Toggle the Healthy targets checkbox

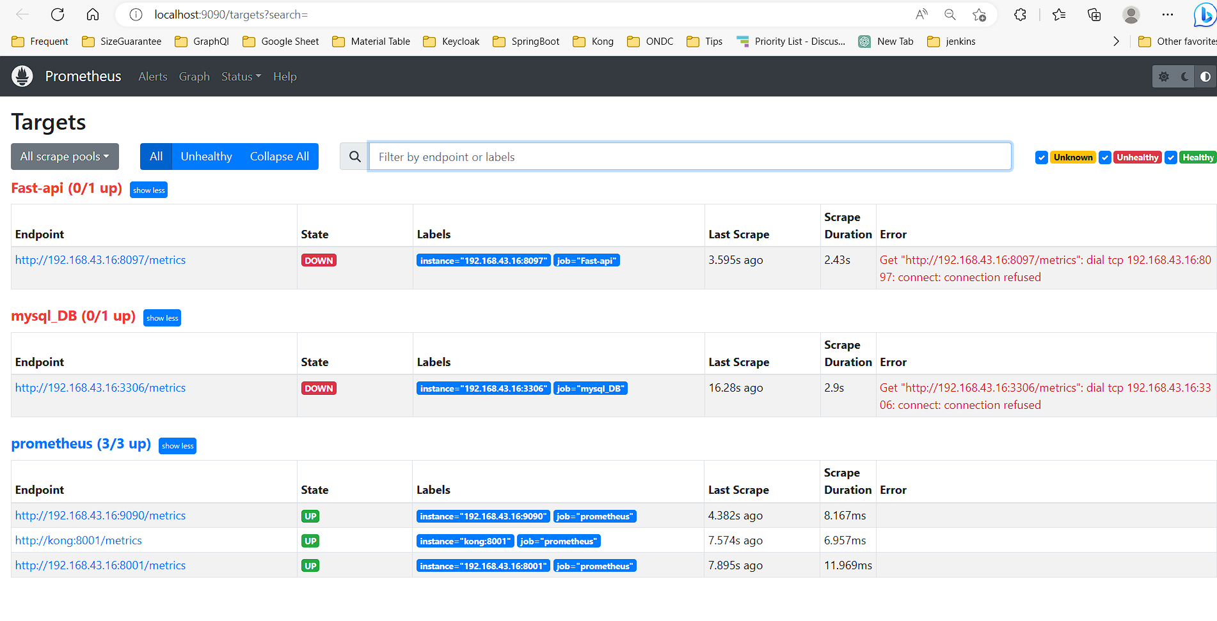click(x=1171, y=158)
